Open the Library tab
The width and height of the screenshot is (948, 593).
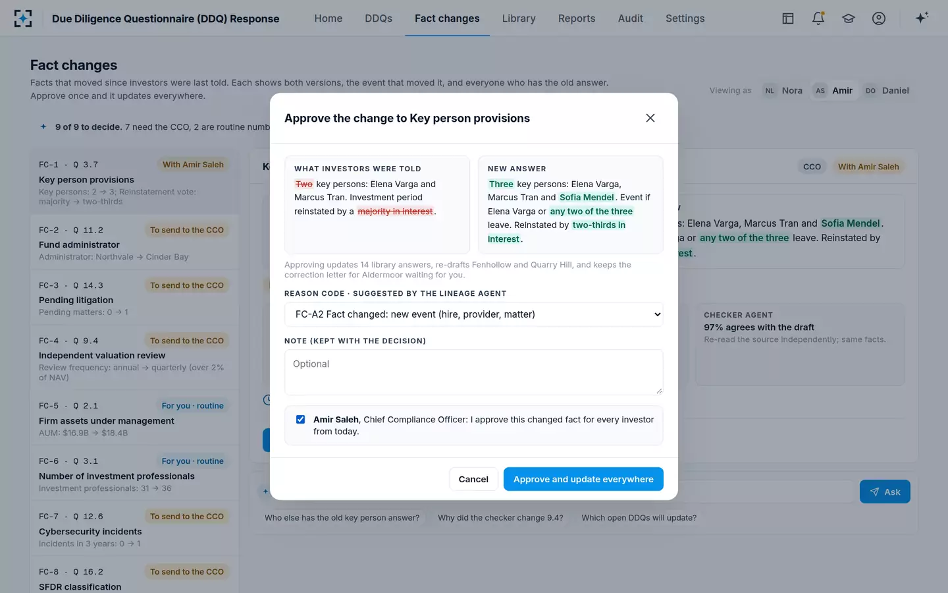(519, 18)
